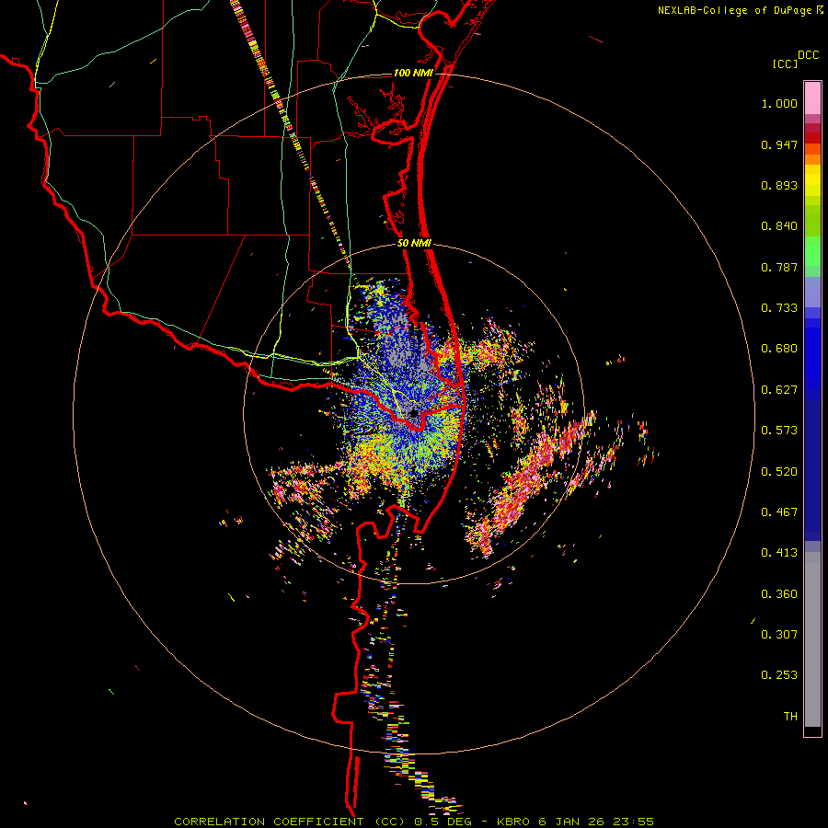Click the 0.573 scale value
This screenshot has width=828, height=828.
click(x=779, y=431)
